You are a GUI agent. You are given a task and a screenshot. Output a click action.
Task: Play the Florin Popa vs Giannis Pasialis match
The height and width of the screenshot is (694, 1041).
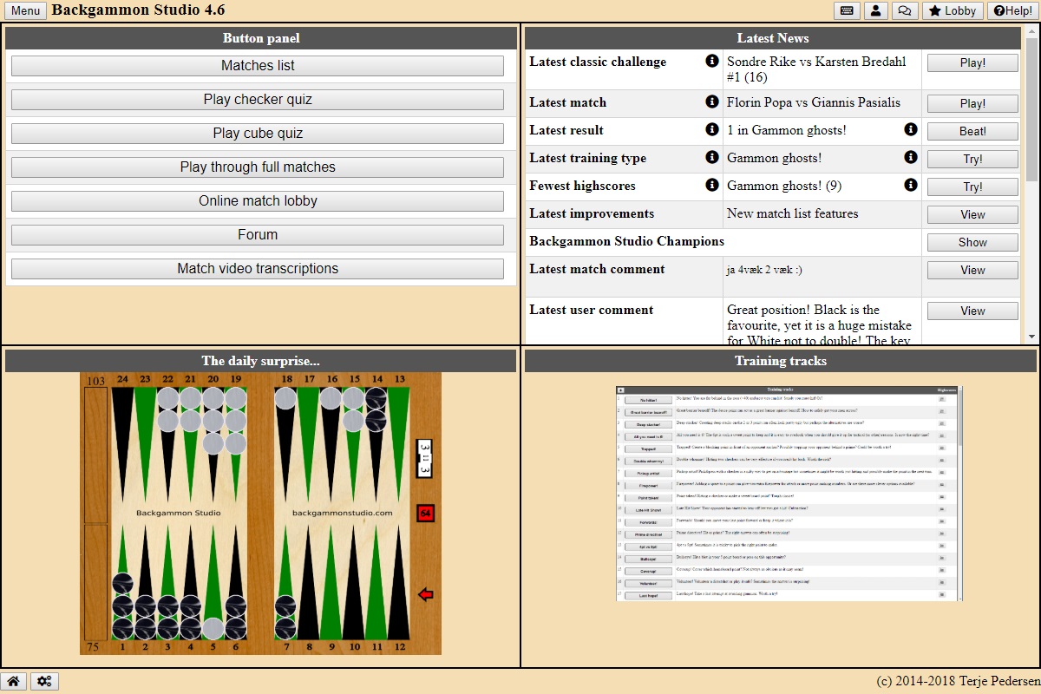[x=972, y=103]
